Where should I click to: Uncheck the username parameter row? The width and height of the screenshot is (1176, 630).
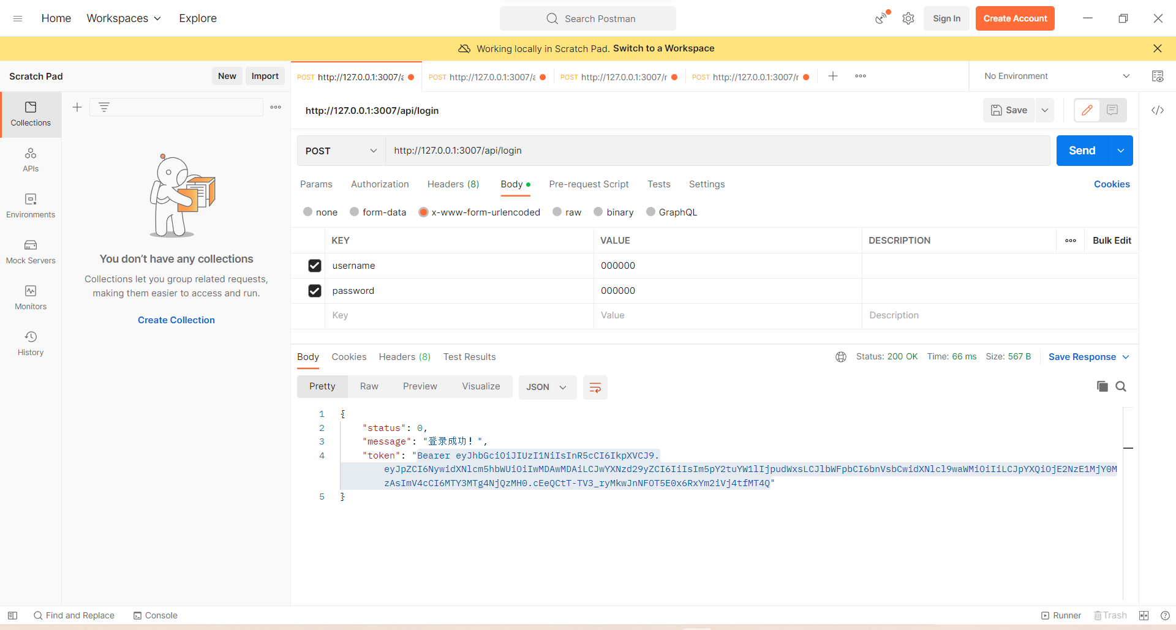tap(315, 266)
